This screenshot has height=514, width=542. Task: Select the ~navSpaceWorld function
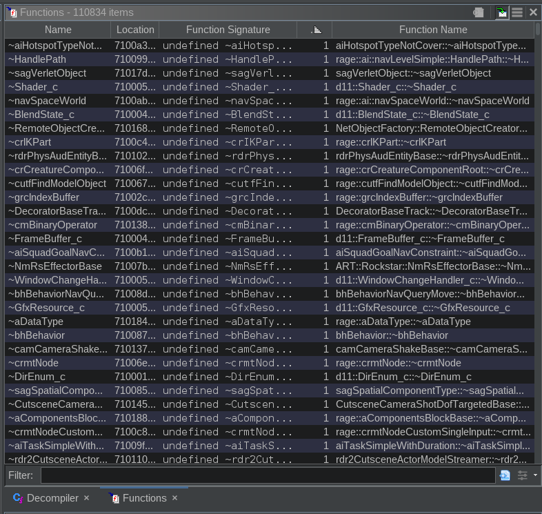pos(270,101)
